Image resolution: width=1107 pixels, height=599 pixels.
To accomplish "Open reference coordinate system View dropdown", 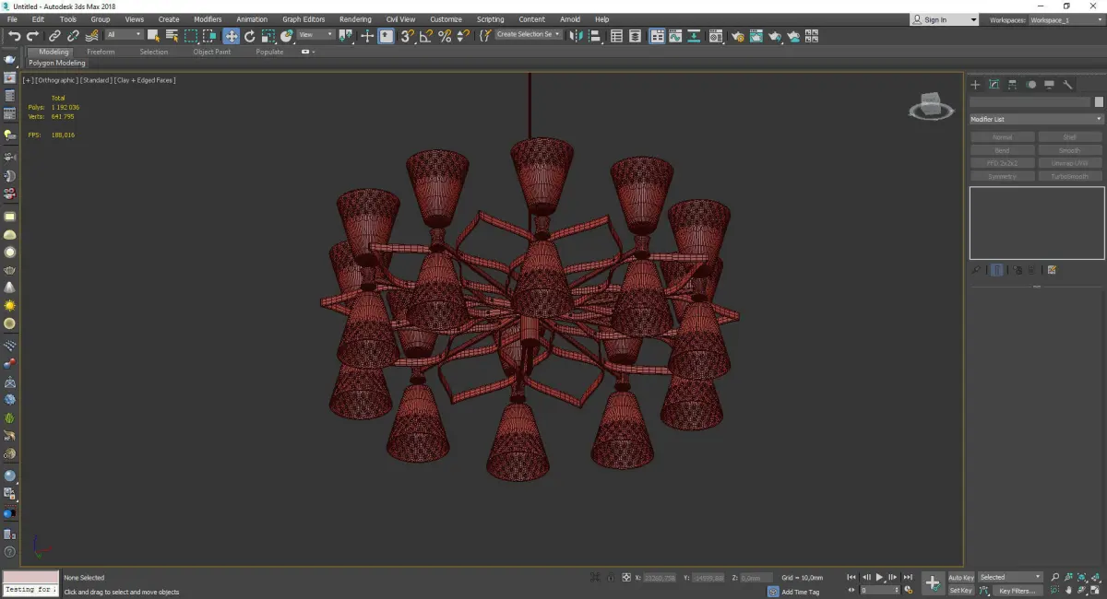I will coord(315,35).
